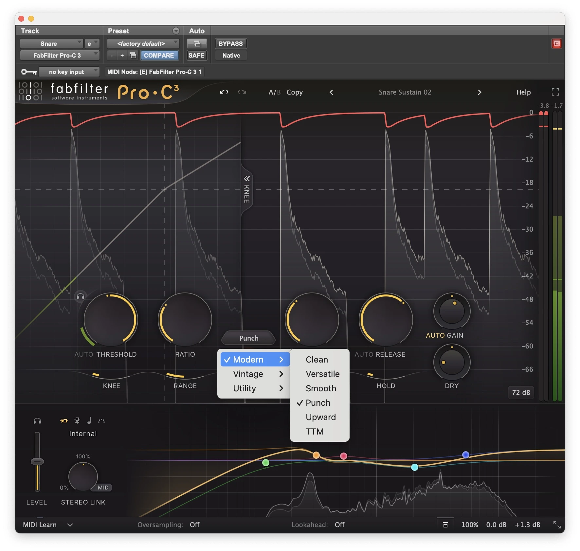This screenshot has width=580, height=551.
Task: Toggle full screen mode icon
Action: 555,92
